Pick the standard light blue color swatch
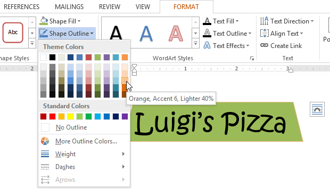Image resolution: width=330 pixels, height=193 pixels. tap(97, 117)
